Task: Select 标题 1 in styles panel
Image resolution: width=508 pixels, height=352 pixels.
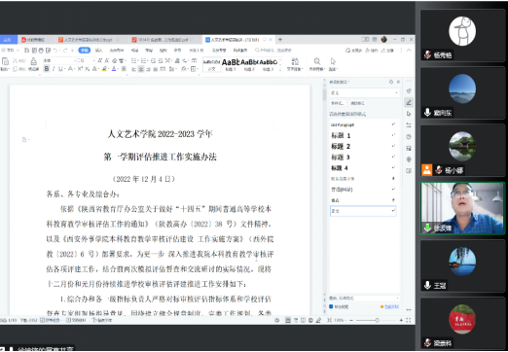Action: [363, 135]
